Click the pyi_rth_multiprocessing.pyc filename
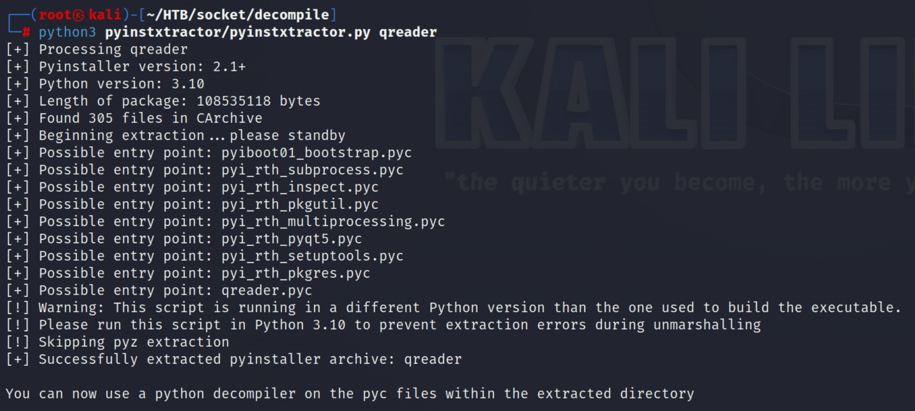The width and height of the screenshot is (915, 411). coord(333,221)
